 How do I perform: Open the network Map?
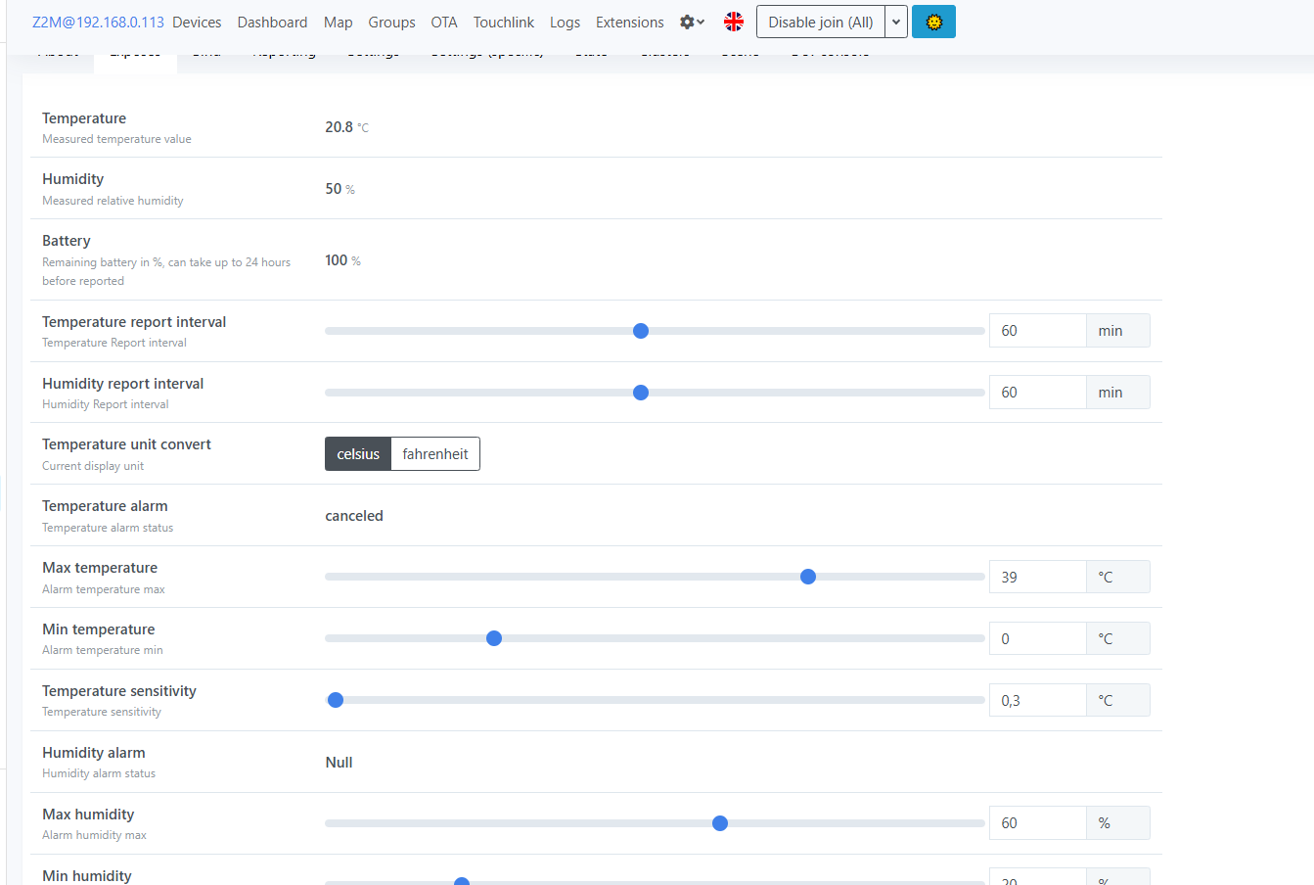pos(338,22)
